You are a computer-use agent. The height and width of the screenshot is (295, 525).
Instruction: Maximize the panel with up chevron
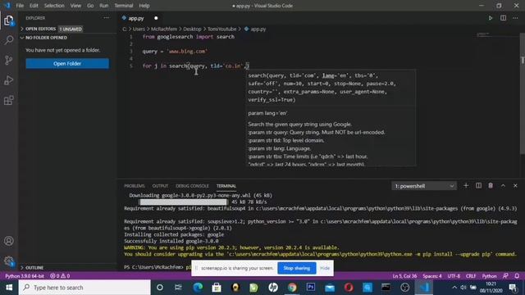pyautogui.click(x=503, y=186)
